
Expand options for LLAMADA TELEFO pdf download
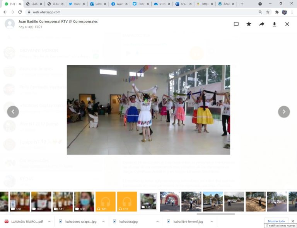point(49,222)
